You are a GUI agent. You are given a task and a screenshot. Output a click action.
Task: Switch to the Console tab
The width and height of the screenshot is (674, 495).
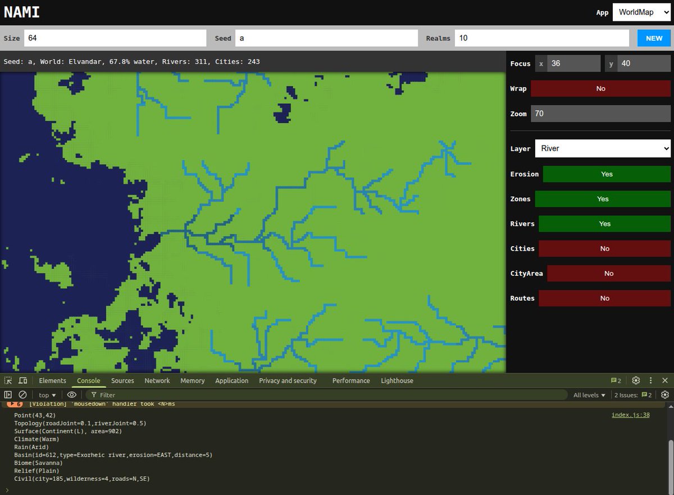(x=89, y=380)
